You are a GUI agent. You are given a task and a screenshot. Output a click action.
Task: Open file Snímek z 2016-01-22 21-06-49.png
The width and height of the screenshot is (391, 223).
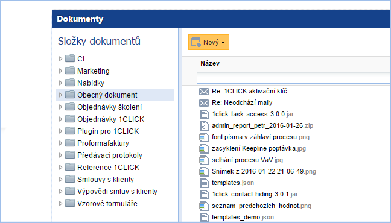(x=264, y=171)
